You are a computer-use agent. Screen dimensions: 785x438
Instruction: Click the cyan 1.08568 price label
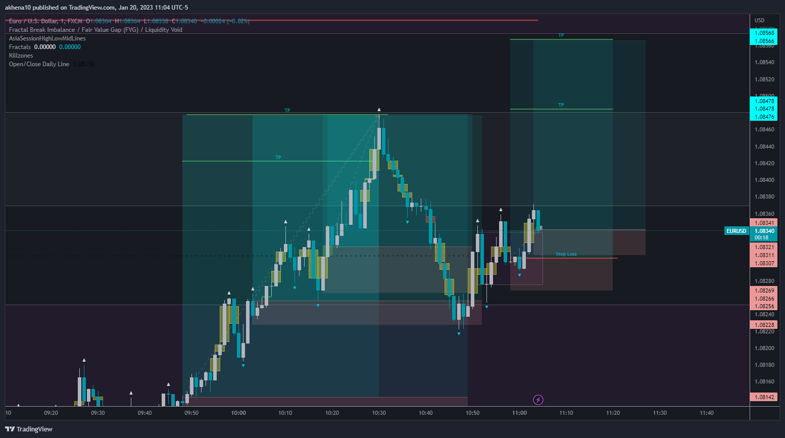point(763,33)
